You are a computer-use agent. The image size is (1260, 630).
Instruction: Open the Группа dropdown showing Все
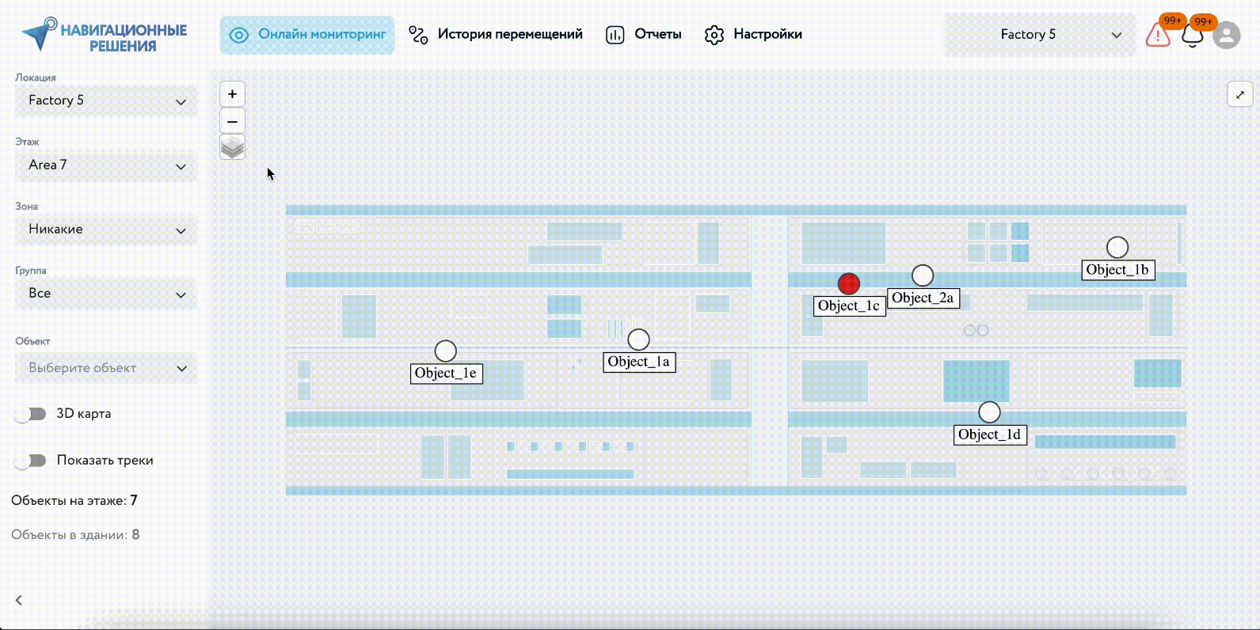point(106,294)
